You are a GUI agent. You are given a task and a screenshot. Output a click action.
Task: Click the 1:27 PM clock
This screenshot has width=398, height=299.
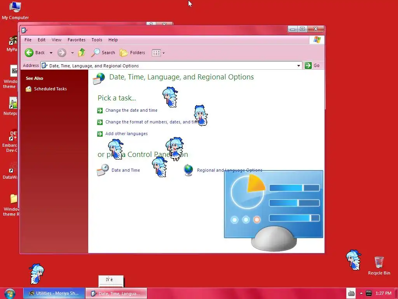(x=383, y=293)
